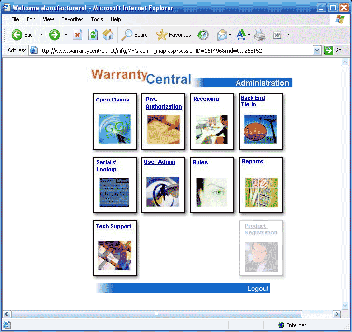This screenshot has height=332, width=352.
Task: Click the status bar page icon
Action: tap(6, 325)
